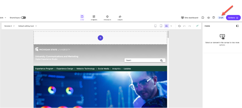Viewport: 242px width, 108px height.
Task: Open the Actions menu button
Action: (x=233, y=18)
